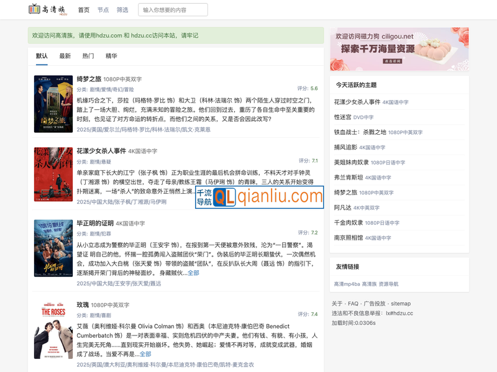
Task: Open the 首页 navigation item
Action: (83, 10)
